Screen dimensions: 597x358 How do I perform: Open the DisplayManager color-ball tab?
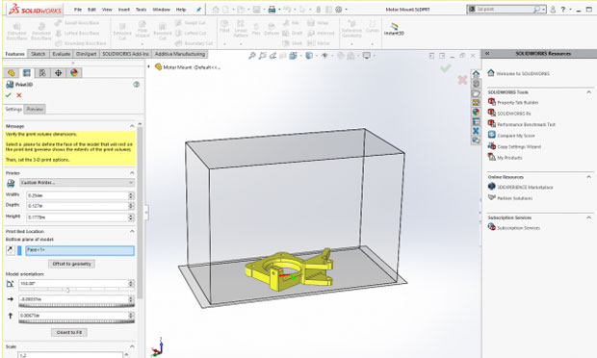(x=74, y=73)
